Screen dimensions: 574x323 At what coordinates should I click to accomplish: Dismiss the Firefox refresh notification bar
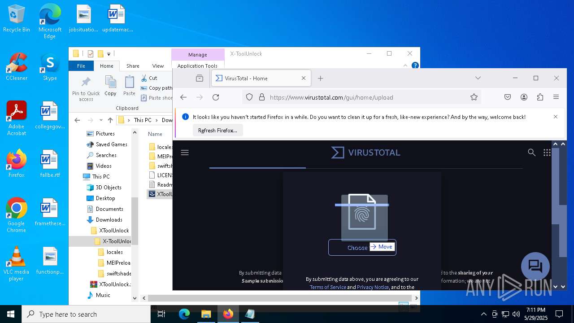pyautogui.click(x=555, y=117)
